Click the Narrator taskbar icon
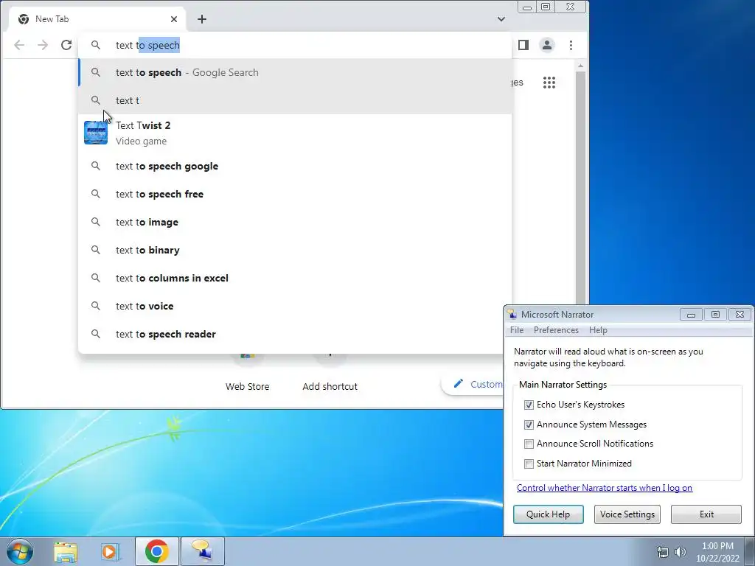 (202, 551)
